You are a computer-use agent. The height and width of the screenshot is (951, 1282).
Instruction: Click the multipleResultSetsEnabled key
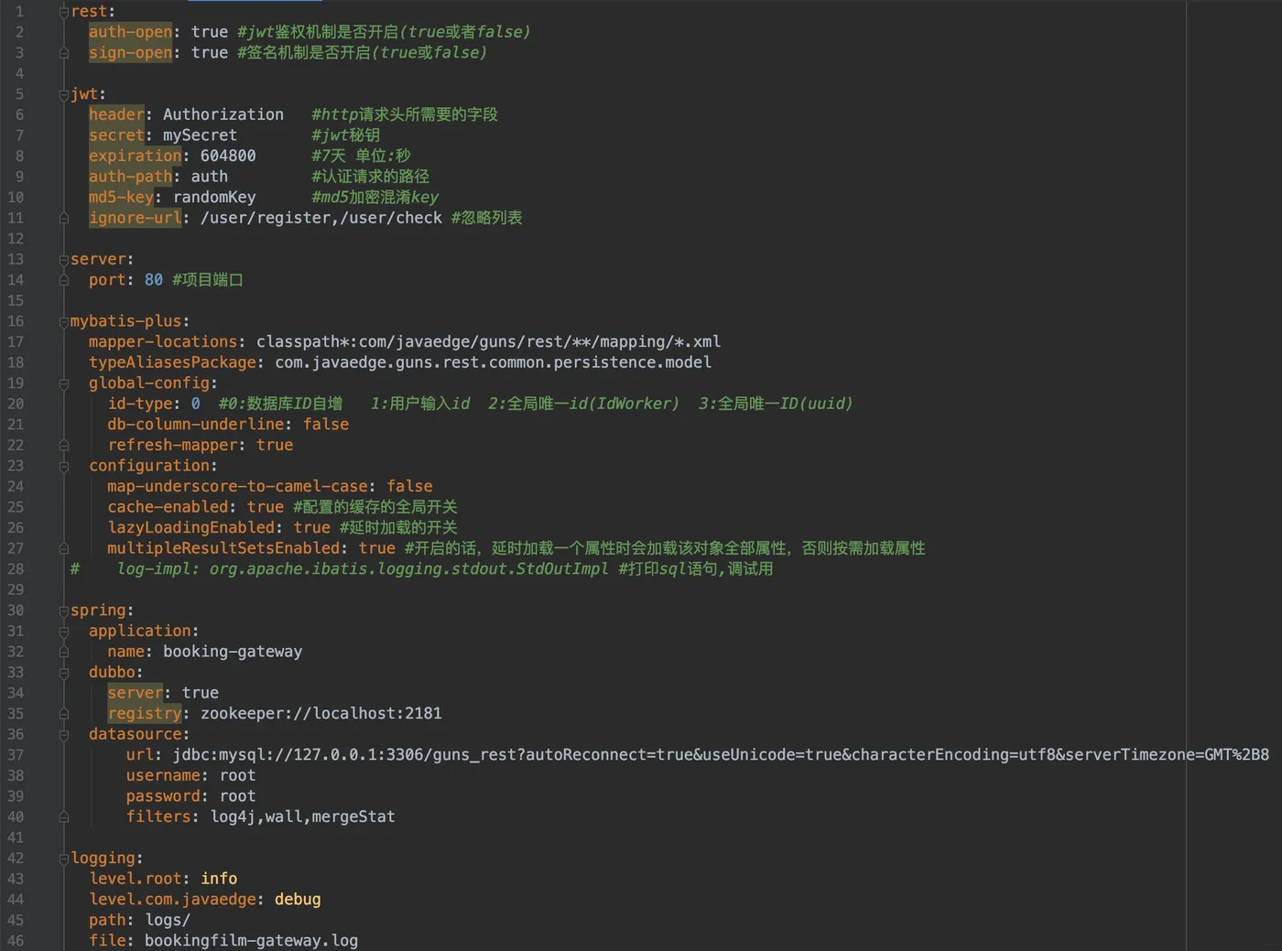point(223,549)
